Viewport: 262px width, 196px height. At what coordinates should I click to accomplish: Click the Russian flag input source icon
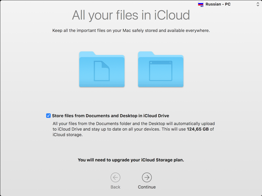201,4
